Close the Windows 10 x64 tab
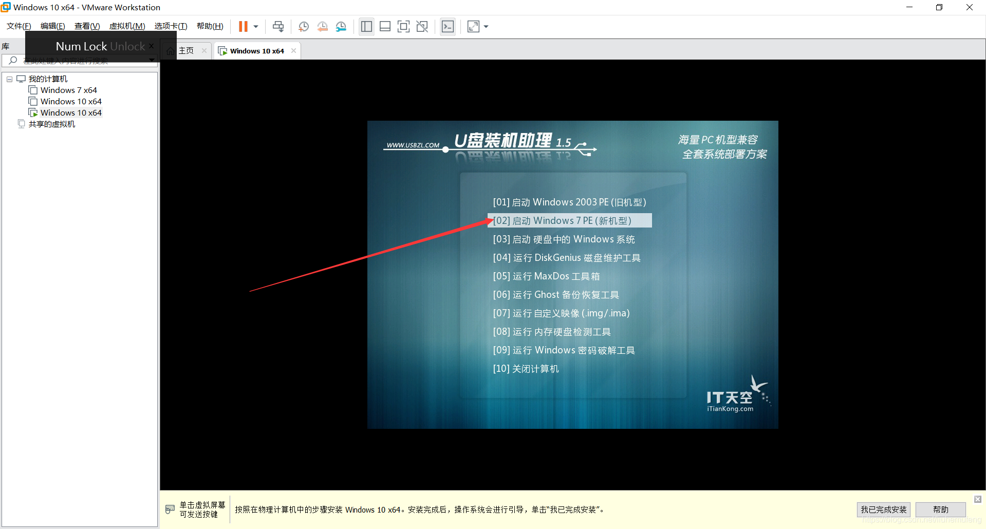This screenshot has width=986, height=529. click(293, 51)
